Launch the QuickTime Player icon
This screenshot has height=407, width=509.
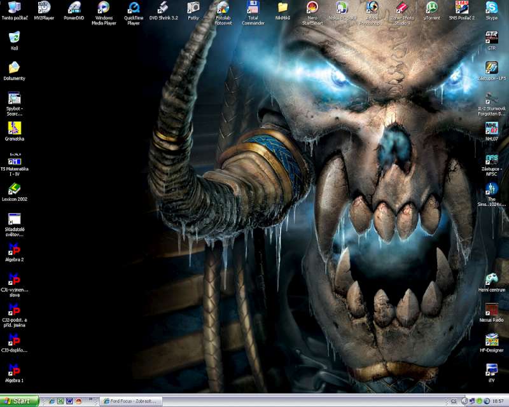pos(134,8)
